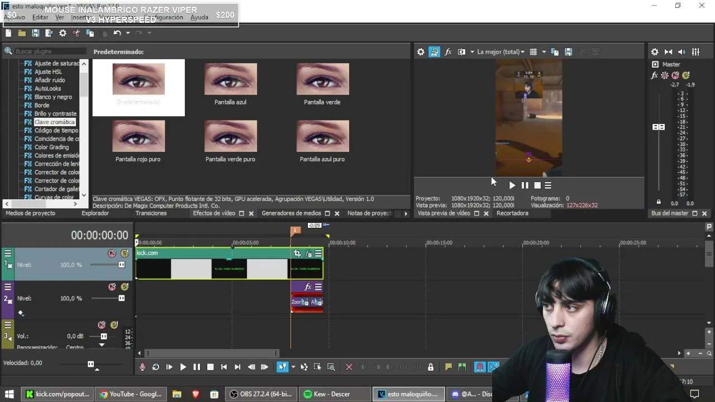Open project properties gear in main toolbar

63,33
